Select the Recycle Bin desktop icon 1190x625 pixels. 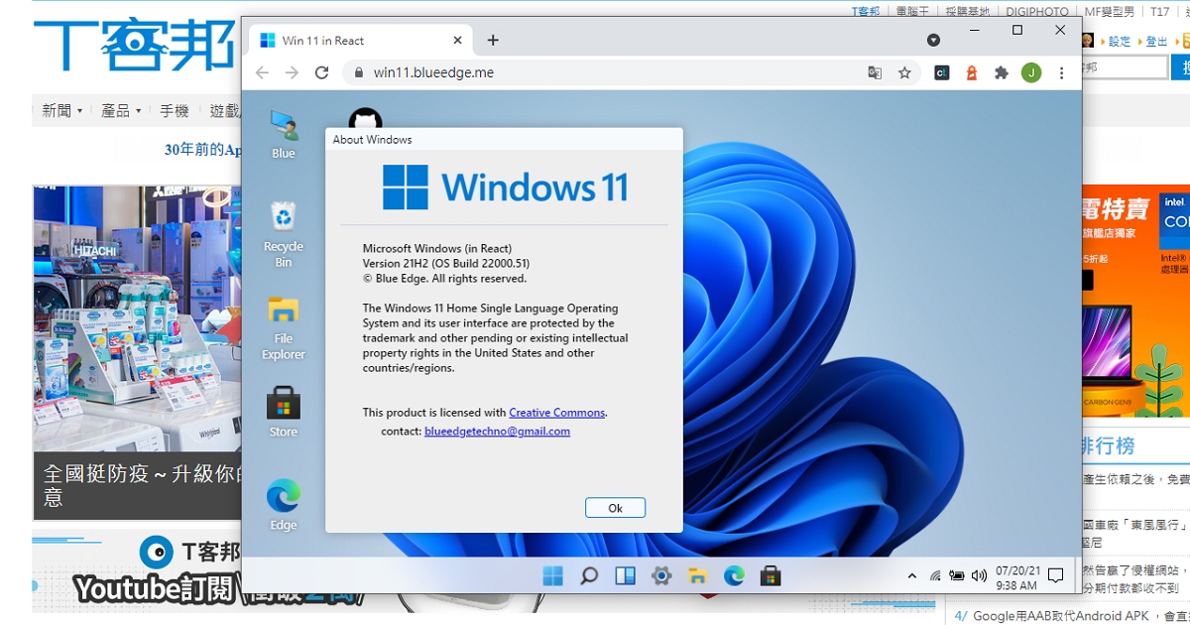click(x=284, y=234)
